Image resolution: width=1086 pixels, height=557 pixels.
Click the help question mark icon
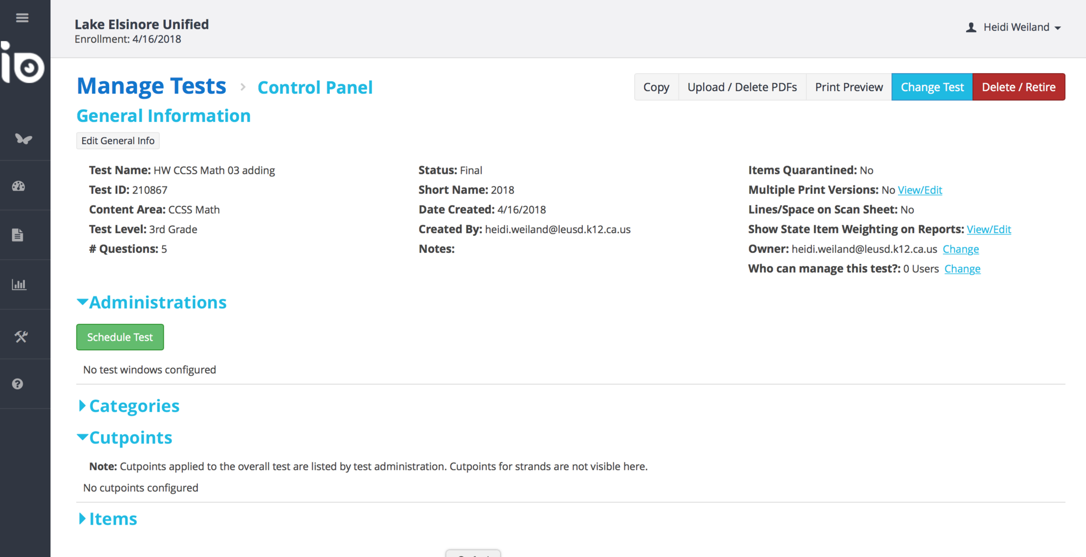point(17,384)
